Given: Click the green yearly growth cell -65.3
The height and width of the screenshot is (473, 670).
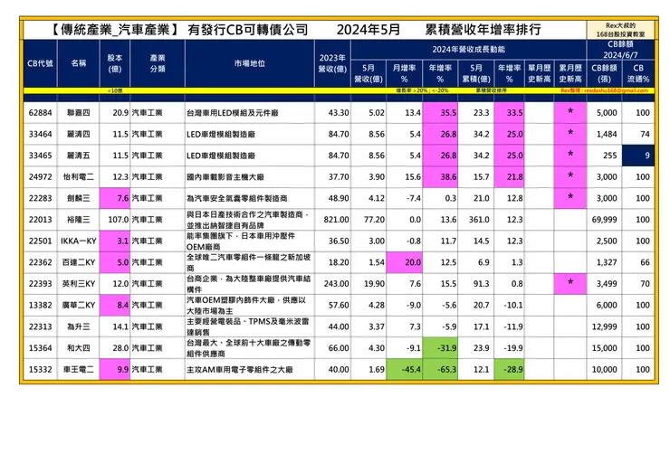Looking at the screenshot, I should (440, 369).
